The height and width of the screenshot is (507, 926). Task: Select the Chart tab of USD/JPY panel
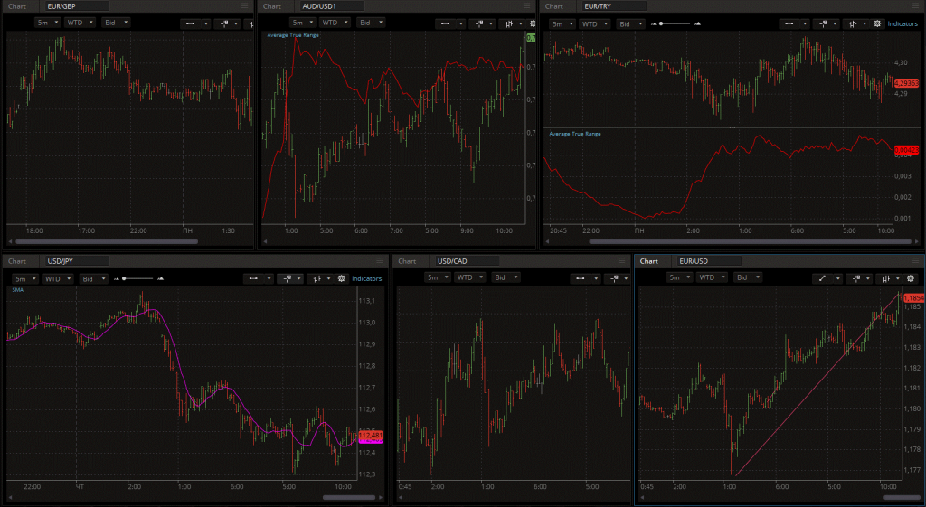tap(17, 261)
